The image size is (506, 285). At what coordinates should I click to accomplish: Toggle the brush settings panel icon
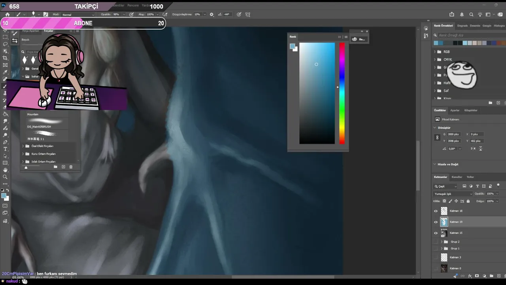tap(46, 14)
